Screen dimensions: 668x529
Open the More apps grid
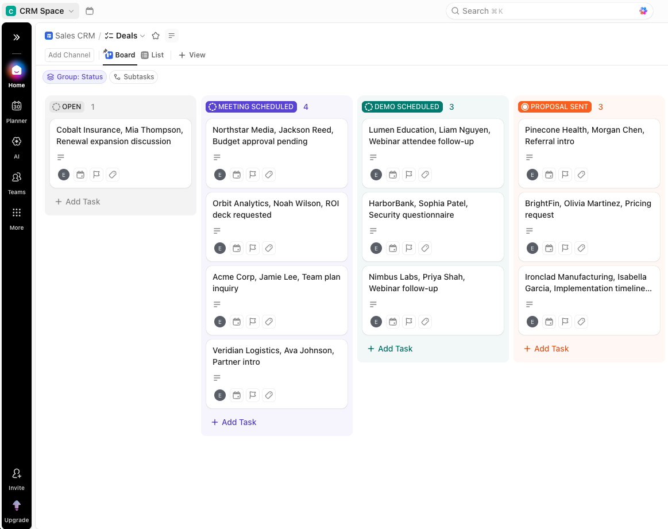point(16,219)
